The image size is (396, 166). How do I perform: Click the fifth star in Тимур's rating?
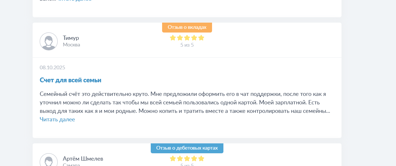coord(201,38)
